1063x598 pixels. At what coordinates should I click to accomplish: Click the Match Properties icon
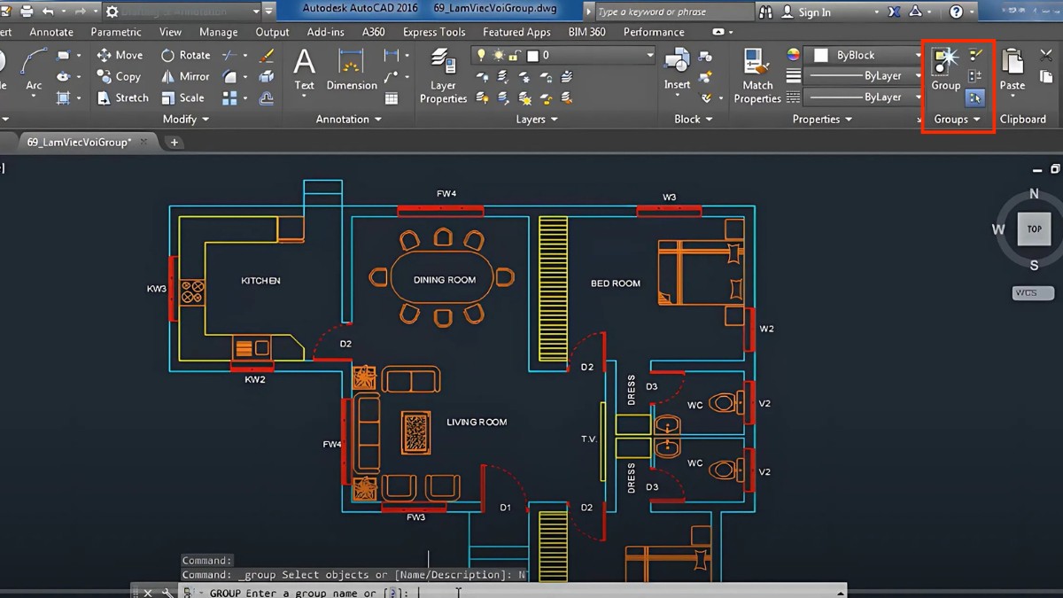(x=757, y=76)
